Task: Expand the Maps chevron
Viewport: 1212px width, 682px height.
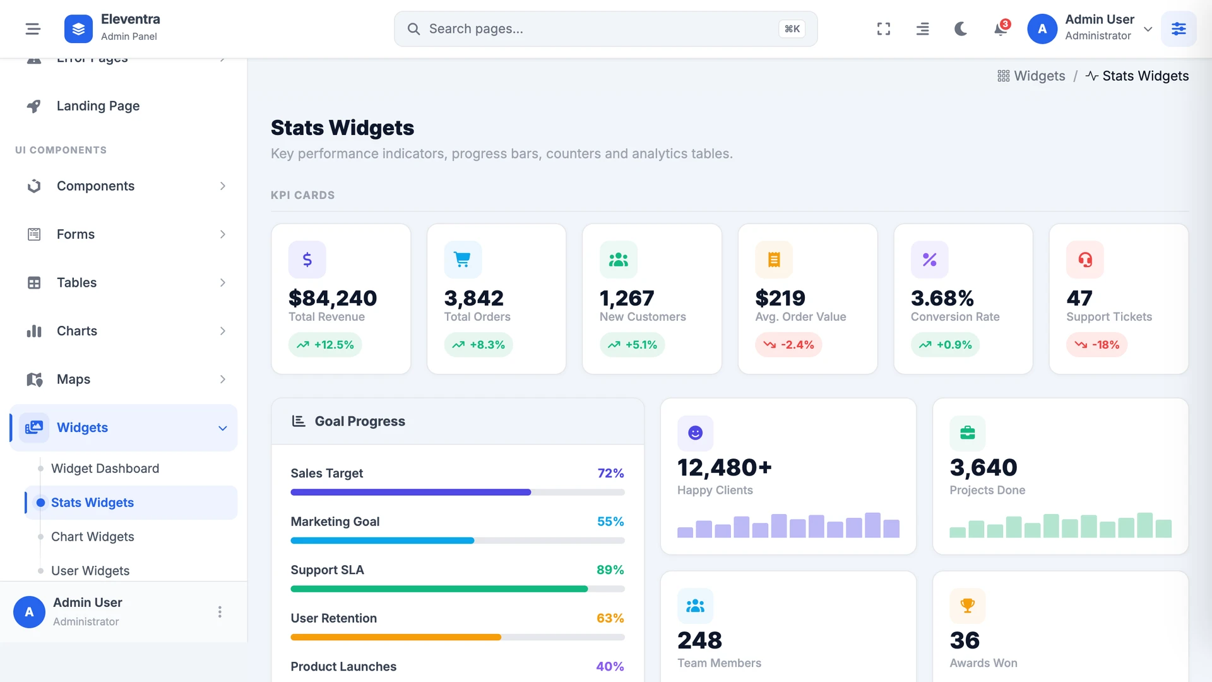Action: coord(222,380)
